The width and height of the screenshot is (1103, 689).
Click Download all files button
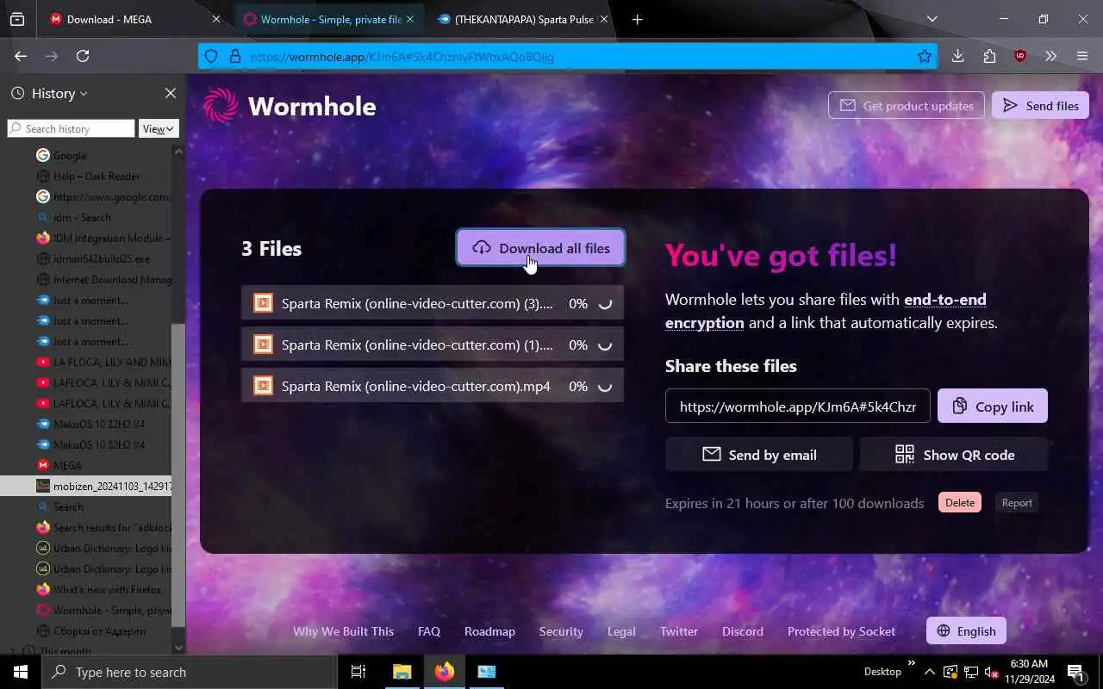point(540,248)
